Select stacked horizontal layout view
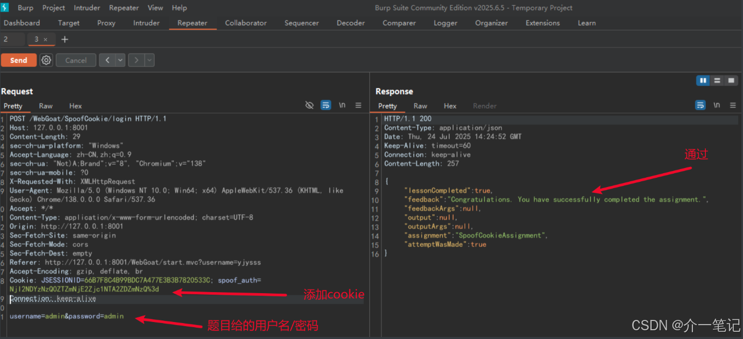743x339 pixels. pos(717,80)
